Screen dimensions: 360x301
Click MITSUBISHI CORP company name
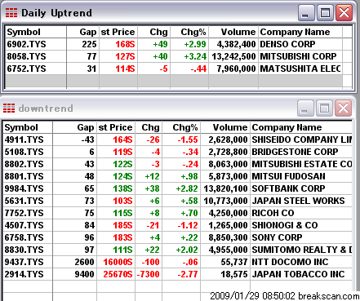[x=298, y=56]
